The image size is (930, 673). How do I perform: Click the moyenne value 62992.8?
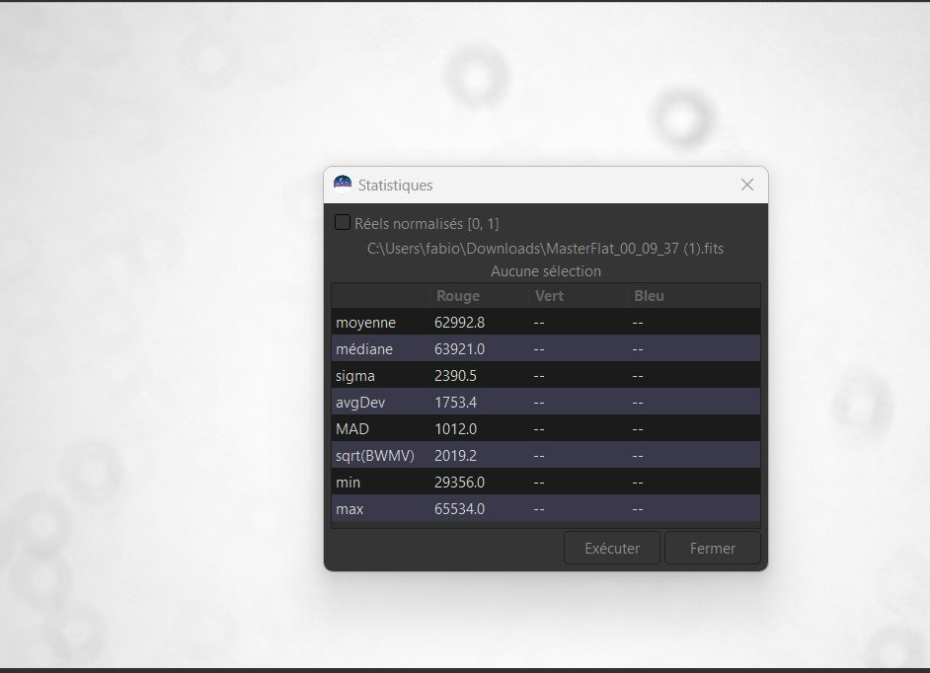pos(460,323)
